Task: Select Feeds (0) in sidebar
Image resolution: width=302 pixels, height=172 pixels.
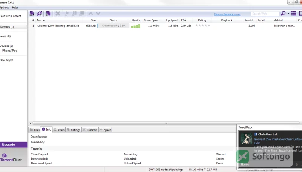Action: point(5,36)
